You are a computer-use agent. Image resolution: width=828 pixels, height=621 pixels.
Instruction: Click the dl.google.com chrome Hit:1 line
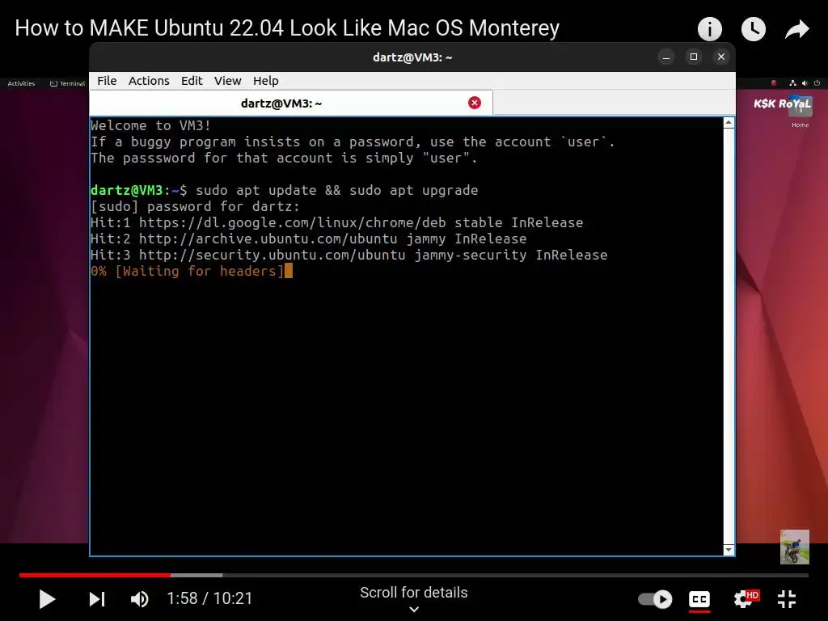coord(337,222)
